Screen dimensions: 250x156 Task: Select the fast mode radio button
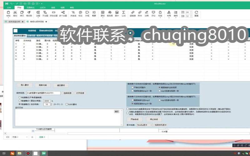20,97
